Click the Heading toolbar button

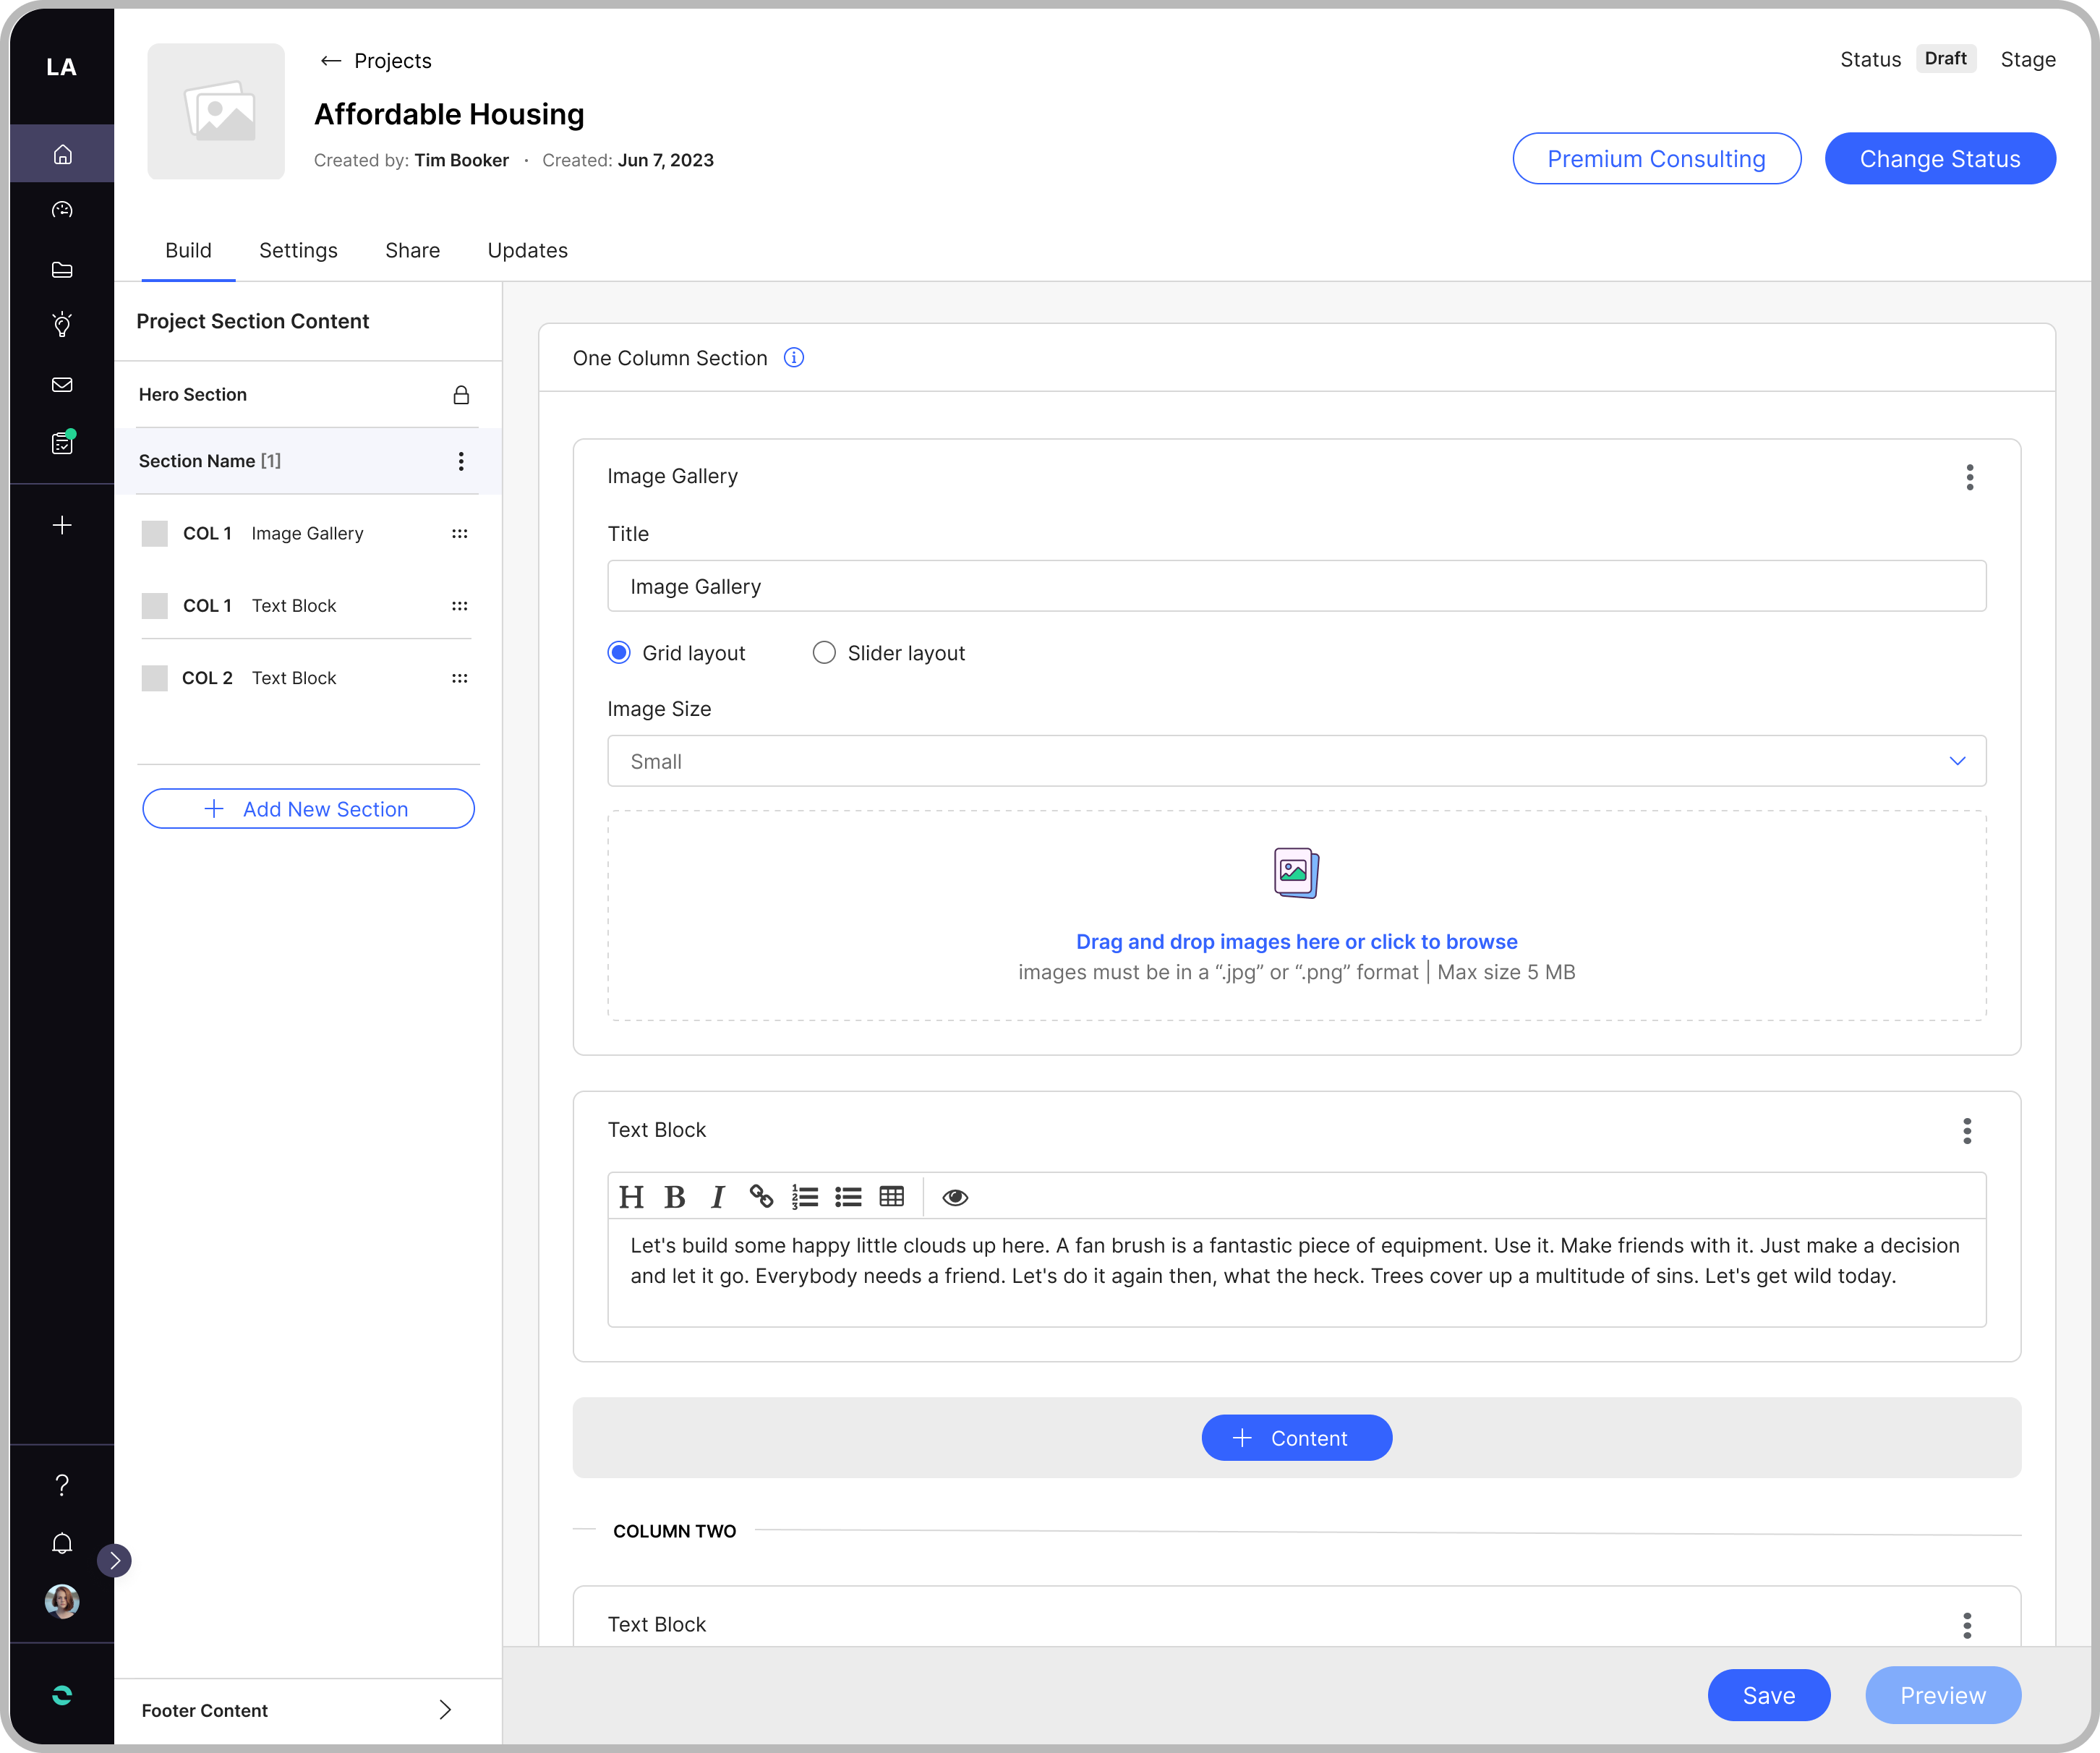click(x=631, y=1197)
